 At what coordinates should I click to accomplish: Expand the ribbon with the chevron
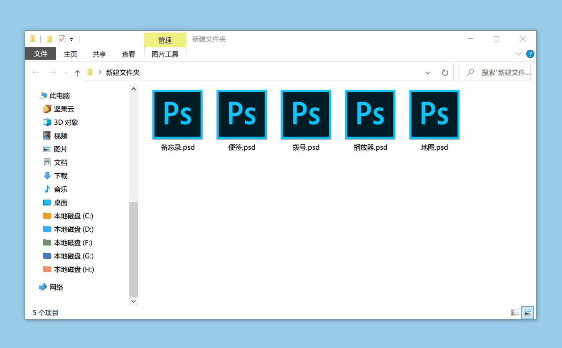point(518,54)
